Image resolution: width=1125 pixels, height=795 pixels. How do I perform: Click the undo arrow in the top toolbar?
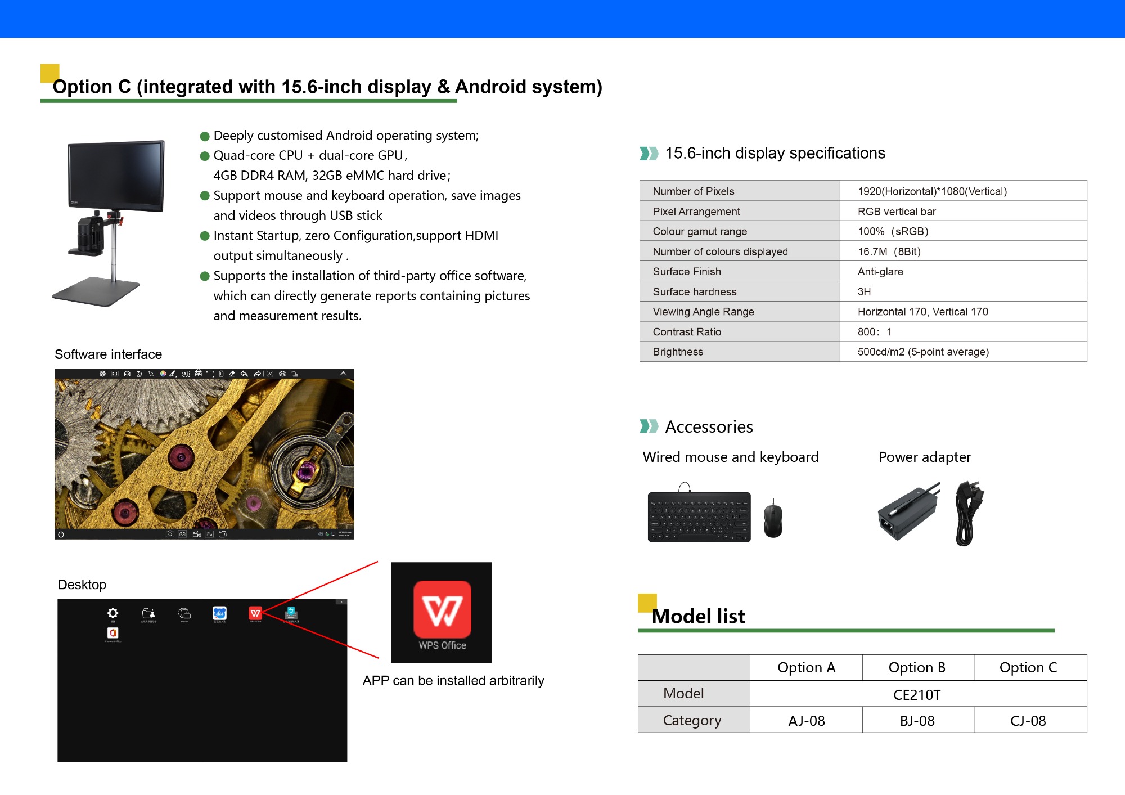pos(244,374)
